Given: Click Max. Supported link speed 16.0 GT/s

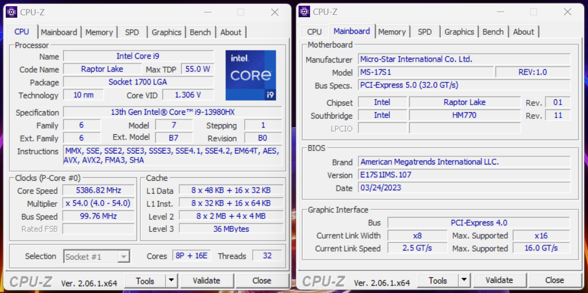Looking at the screenshot, I should [542, 248].
